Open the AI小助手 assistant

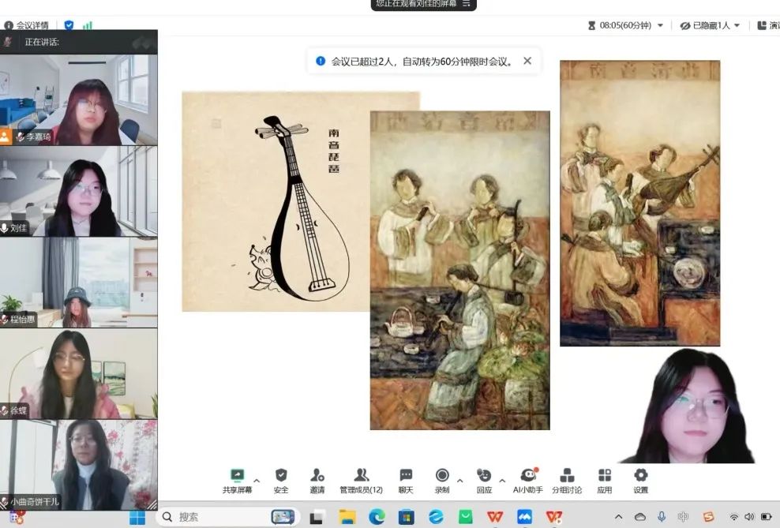tap(528, 476)
